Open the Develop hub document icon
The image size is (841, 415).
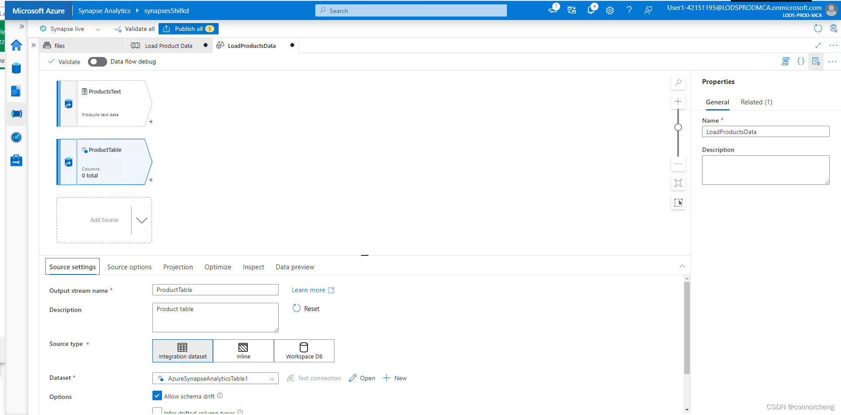(x=16, y=91)
